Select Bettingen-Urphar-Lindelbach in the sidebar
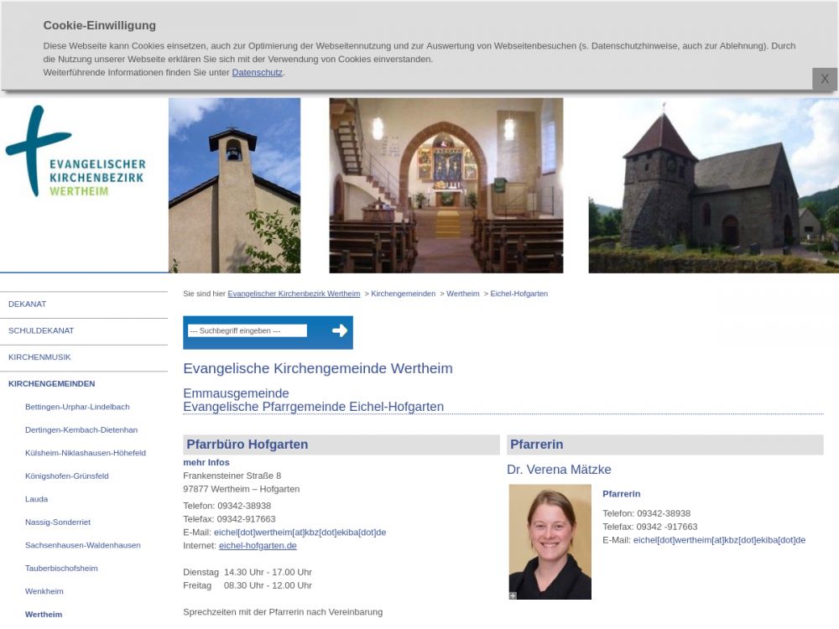 (77, 407)
